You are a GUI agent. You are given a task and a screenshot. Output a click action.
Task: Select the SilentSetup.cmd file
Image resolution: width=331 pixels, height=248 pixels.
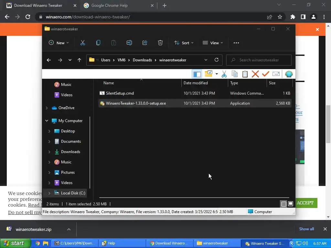pos(195,93)
